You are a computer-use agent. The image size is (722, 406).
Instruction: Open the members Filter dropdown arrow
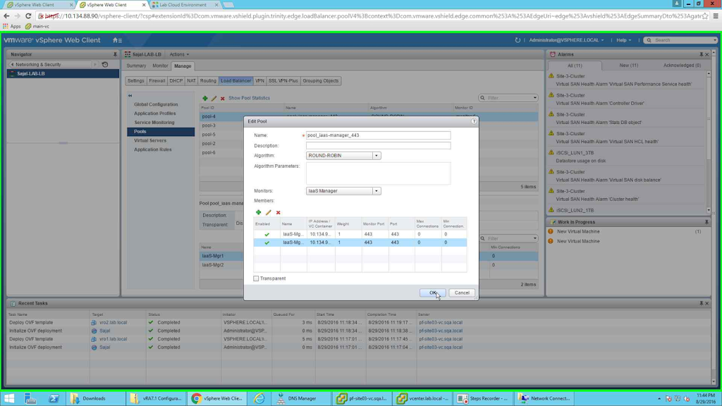pos(534,238)
